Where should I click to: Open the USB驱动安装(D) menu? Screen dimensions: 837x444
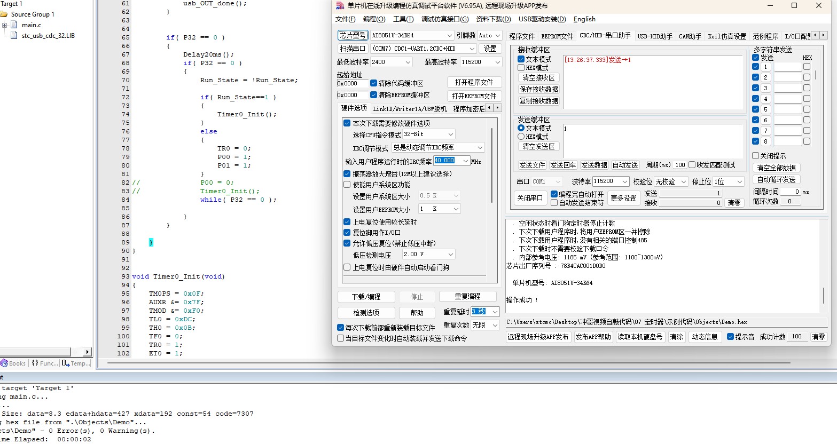[542, 19]
